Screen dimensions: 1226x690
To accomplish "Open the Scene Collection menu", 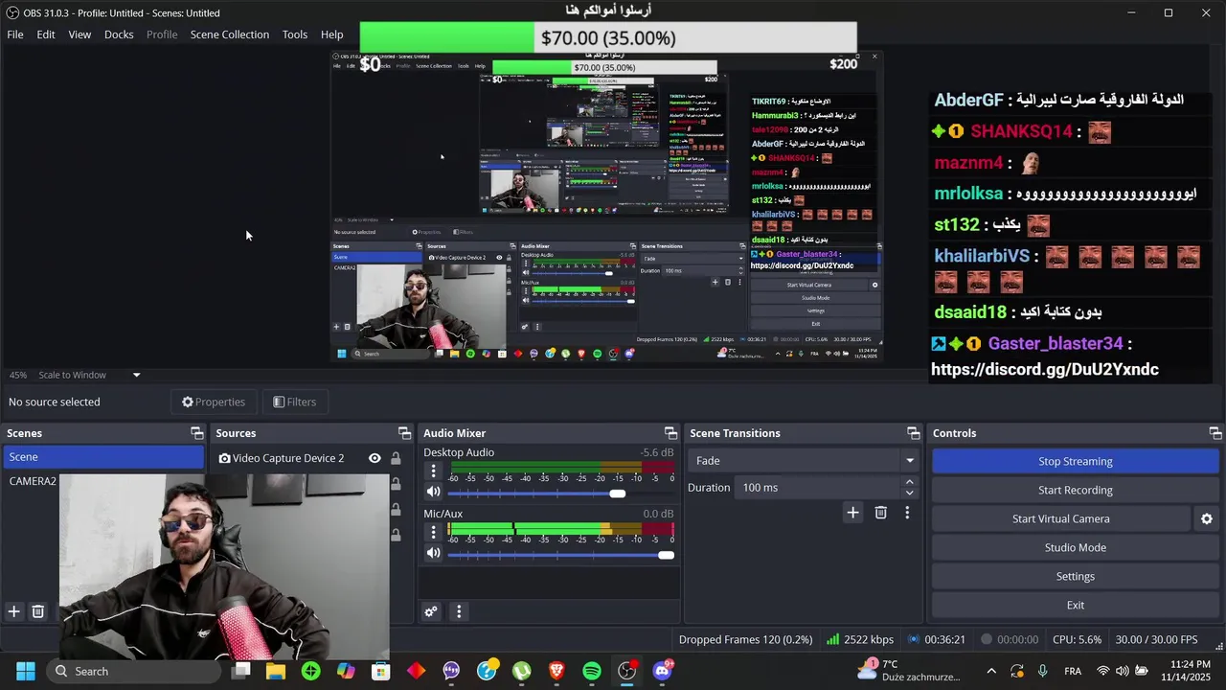I will point(230,34).
